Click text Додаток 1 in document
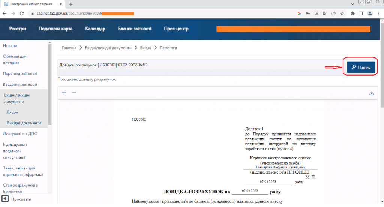The width and height of the screenshot is (384, 207). click(254, 129)
